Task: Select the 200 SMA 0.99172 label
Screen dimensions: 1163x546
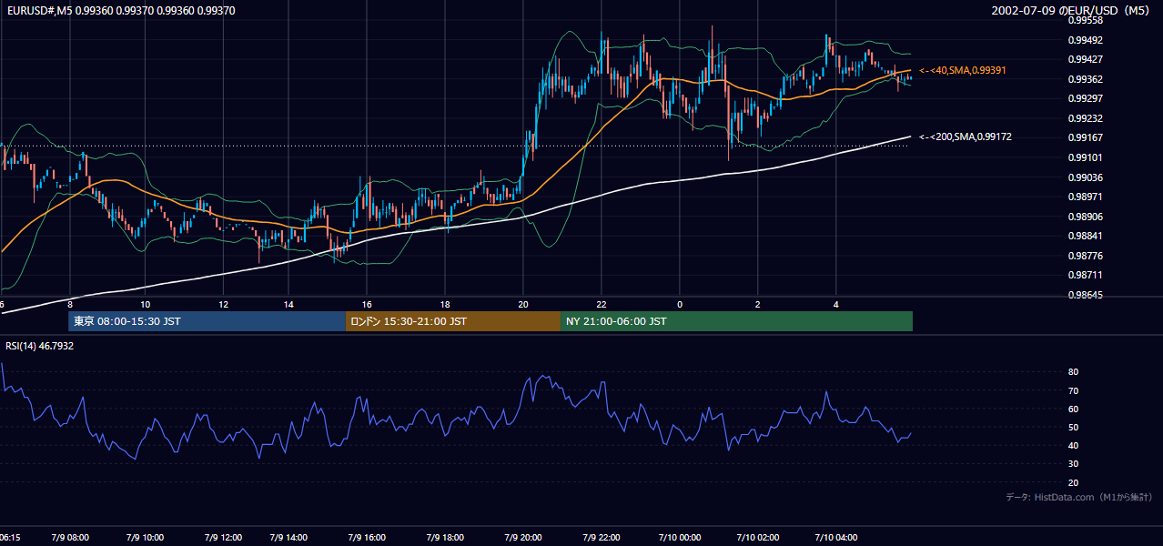Action: point(966,136)
